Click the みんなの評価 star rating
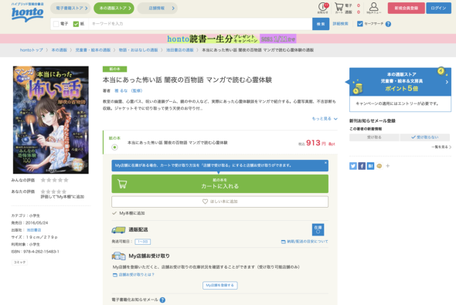456x305 pixels. [x=54, y=180]
